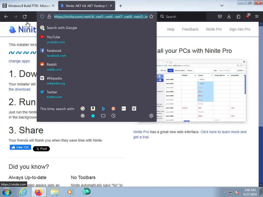
Task: Click the 'the download.' link
Action: tap(20, 89)
